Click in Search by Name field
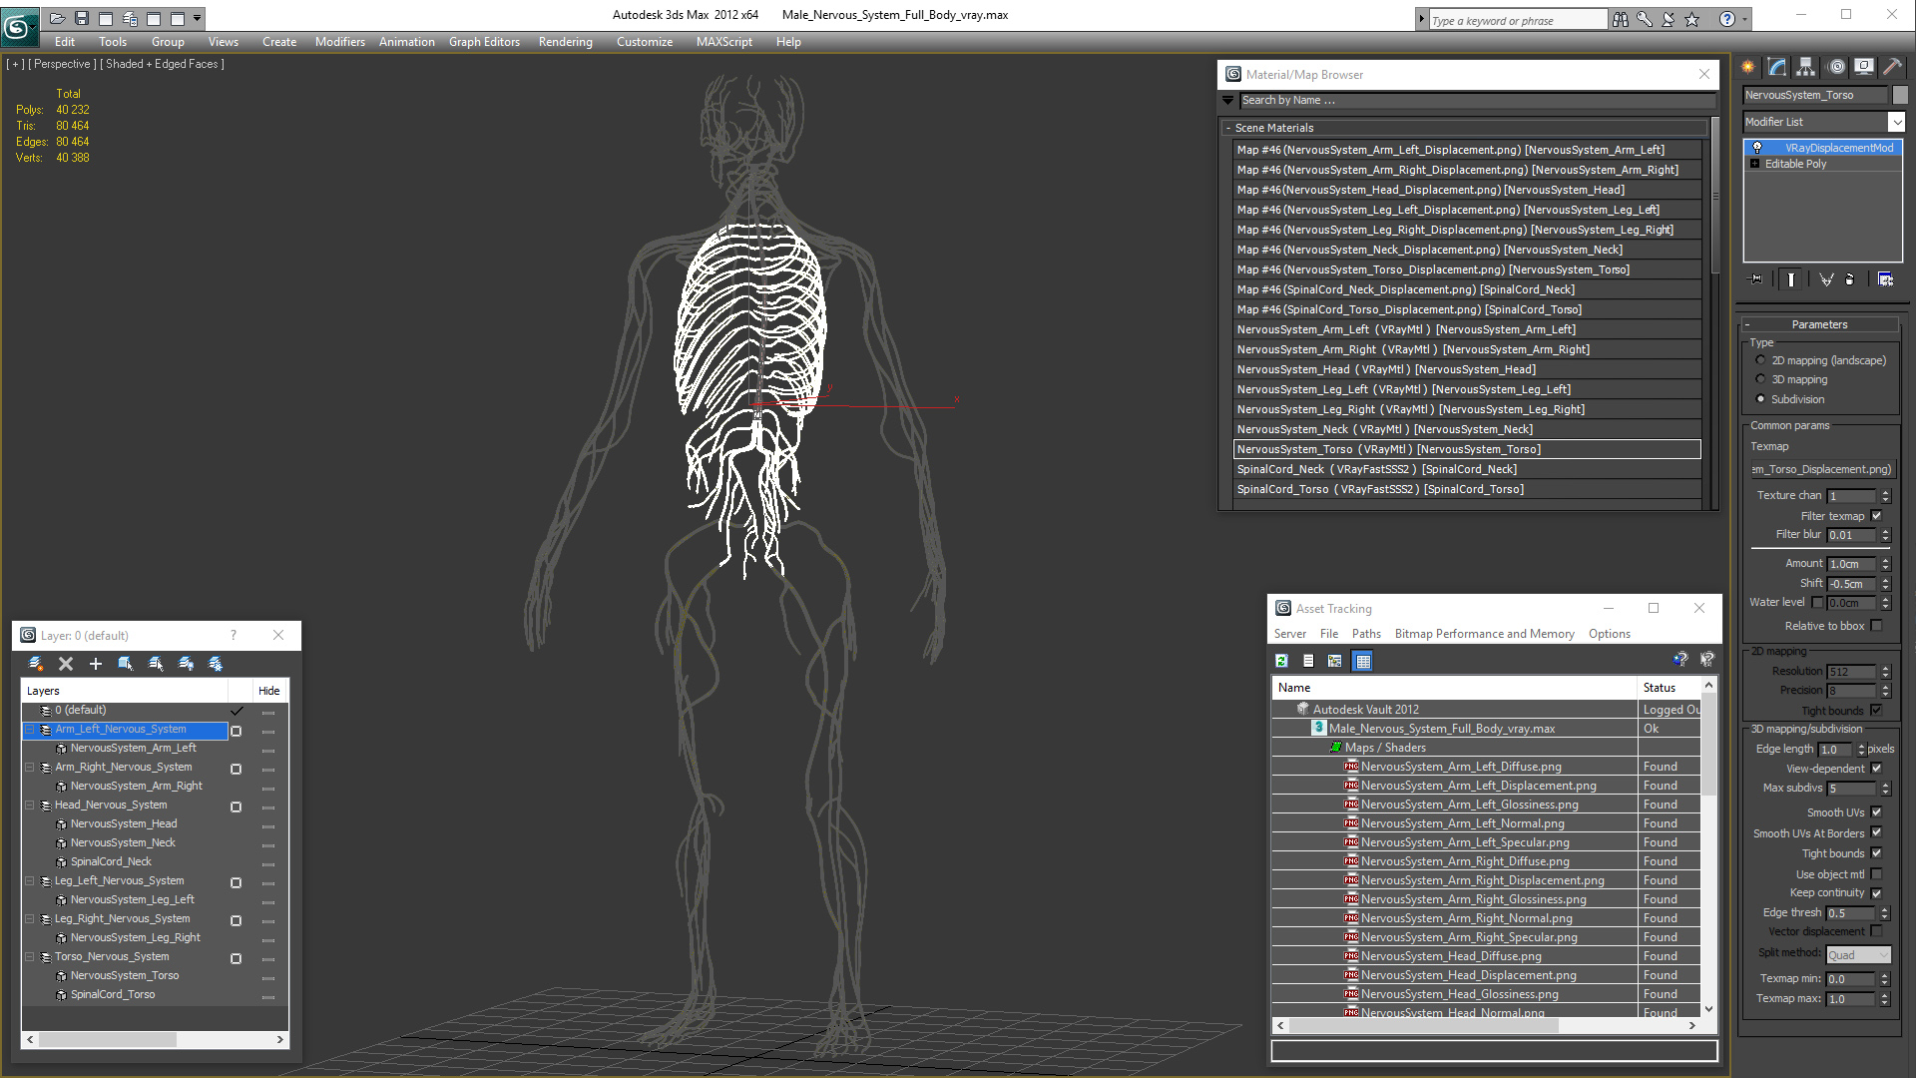This screenshot has width=1916, height=1078. point(1477,101)
